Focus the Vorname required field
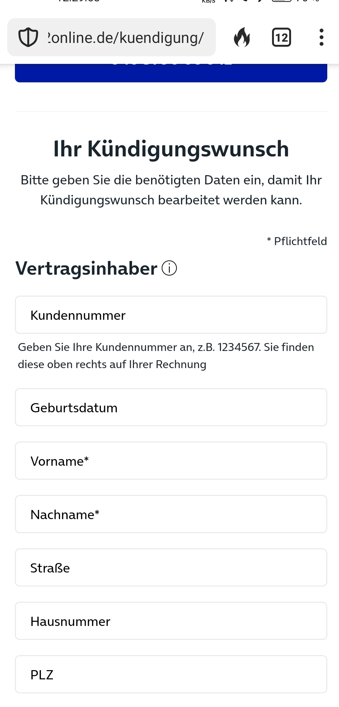The width and height of the screenshot is (339, 707). 171,461
